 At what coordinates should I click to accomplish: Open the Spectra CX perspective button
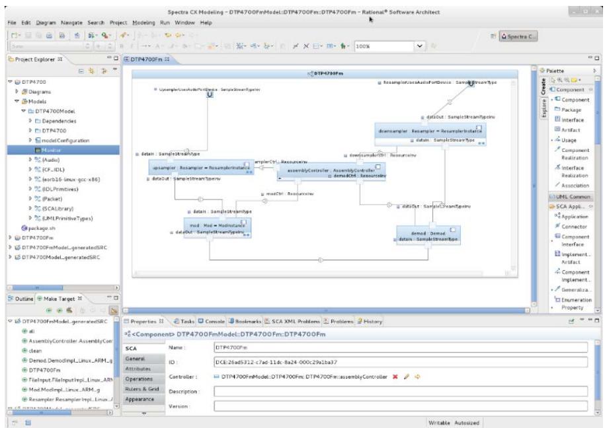(518, 36)
